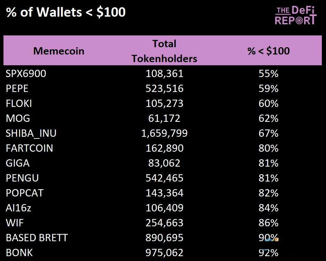The height and width of the screenshot is (261, 326).
Task: Select the FARTCOIN name cell
Action: [30, 148]
